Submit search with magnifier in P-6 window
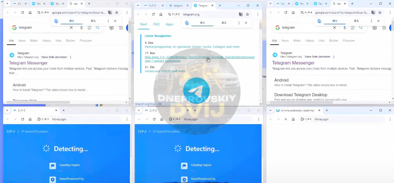This screenshot has width=394, height=183. click(98, 28)
